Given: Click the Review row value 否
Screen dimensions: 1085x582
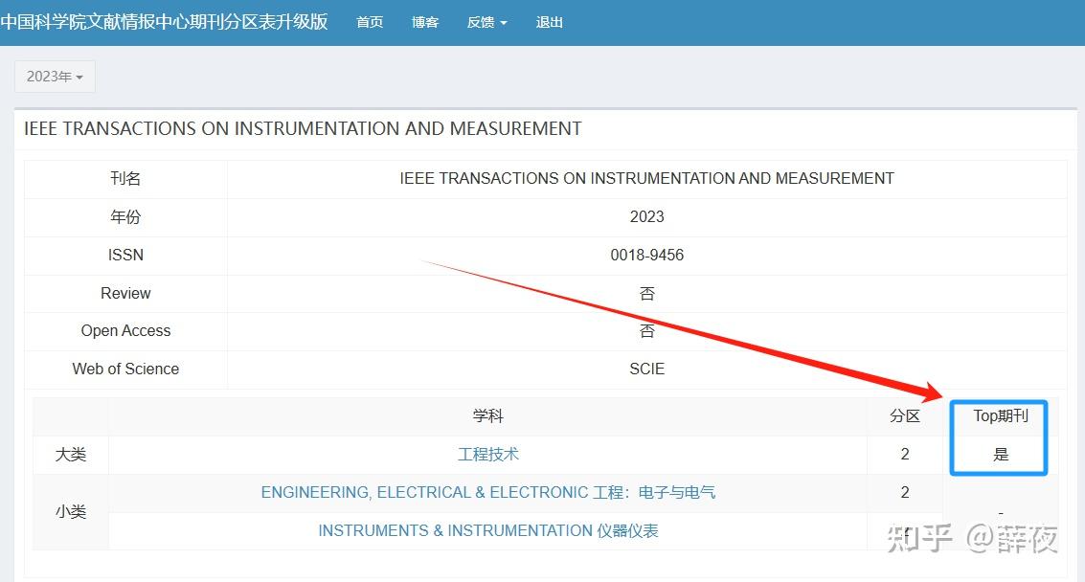Looking at the screenshot, I should 647,294.
